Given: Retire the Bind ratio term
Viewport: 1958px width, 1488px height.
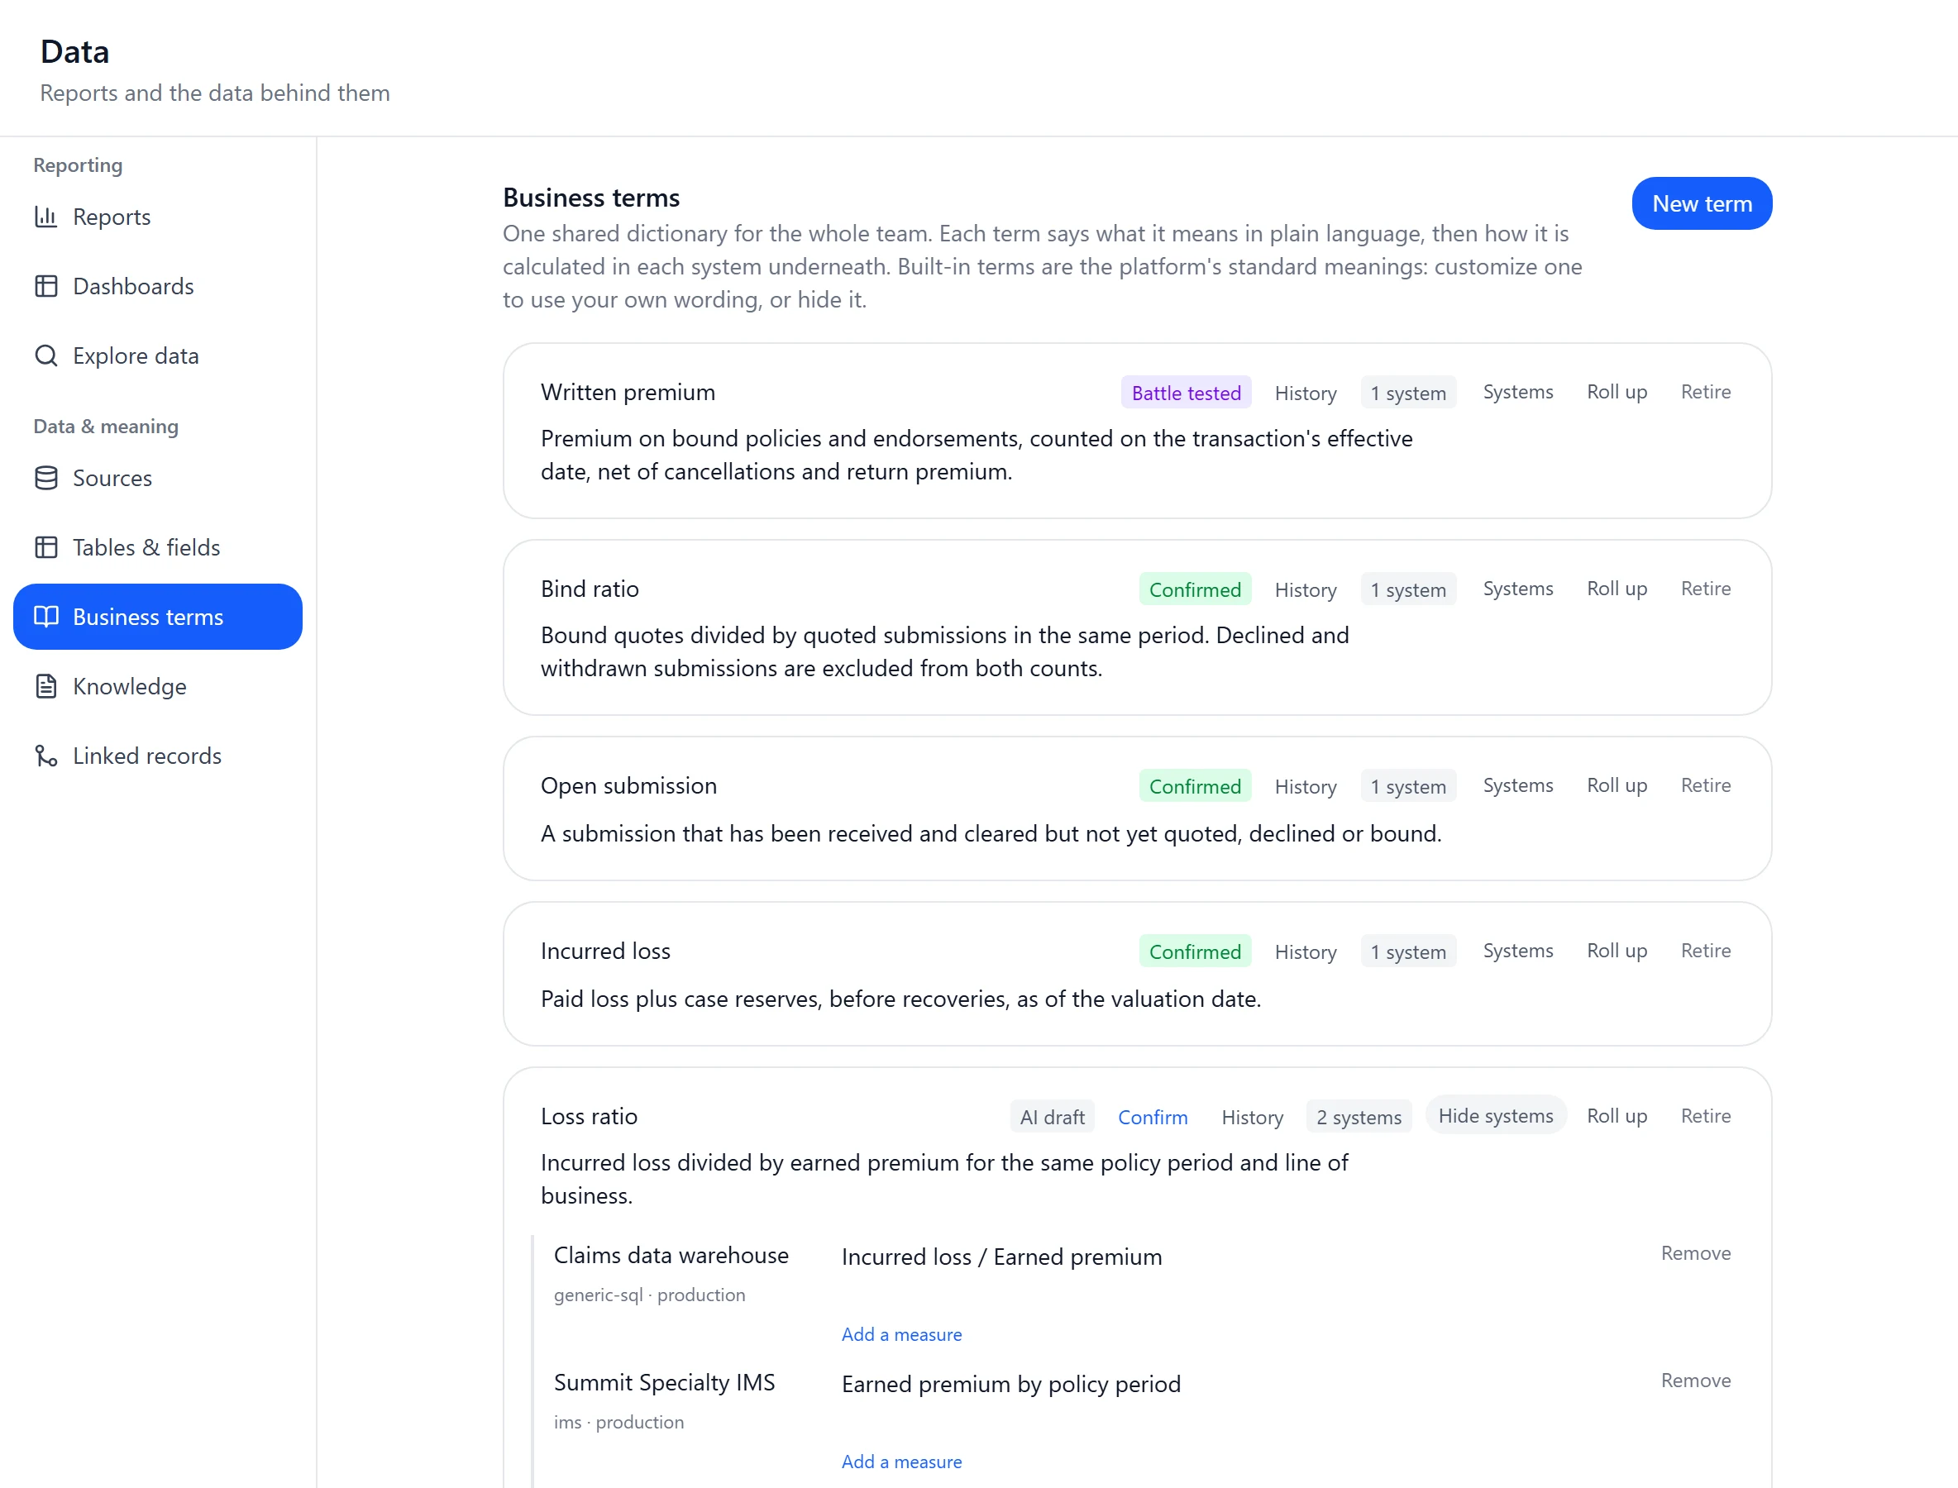Looking at the screenshot, I should tap(1706, 588).
